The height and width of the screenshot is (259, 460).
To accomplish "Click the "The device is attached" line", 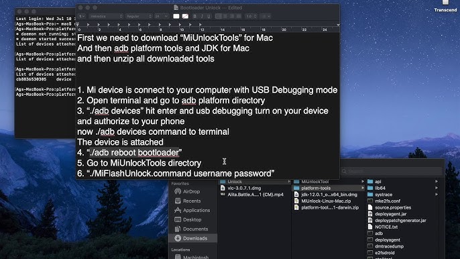I will (120, 142).
